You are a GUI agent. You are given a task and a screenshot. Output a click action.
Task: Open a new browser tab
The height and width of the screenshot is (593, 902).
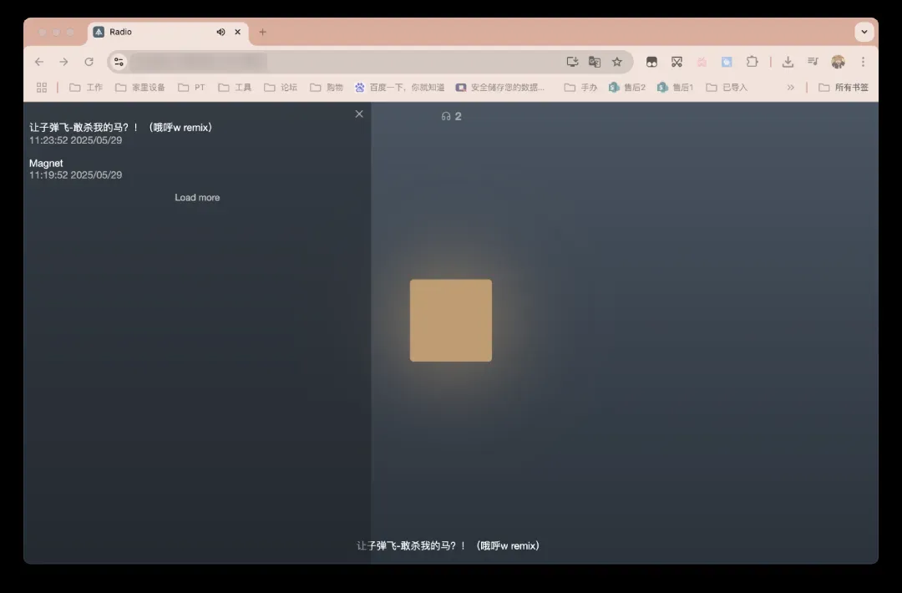[262, 32]
